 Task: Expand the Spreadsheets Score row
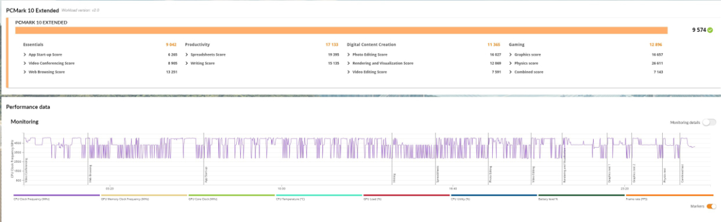tap(187, 54)
